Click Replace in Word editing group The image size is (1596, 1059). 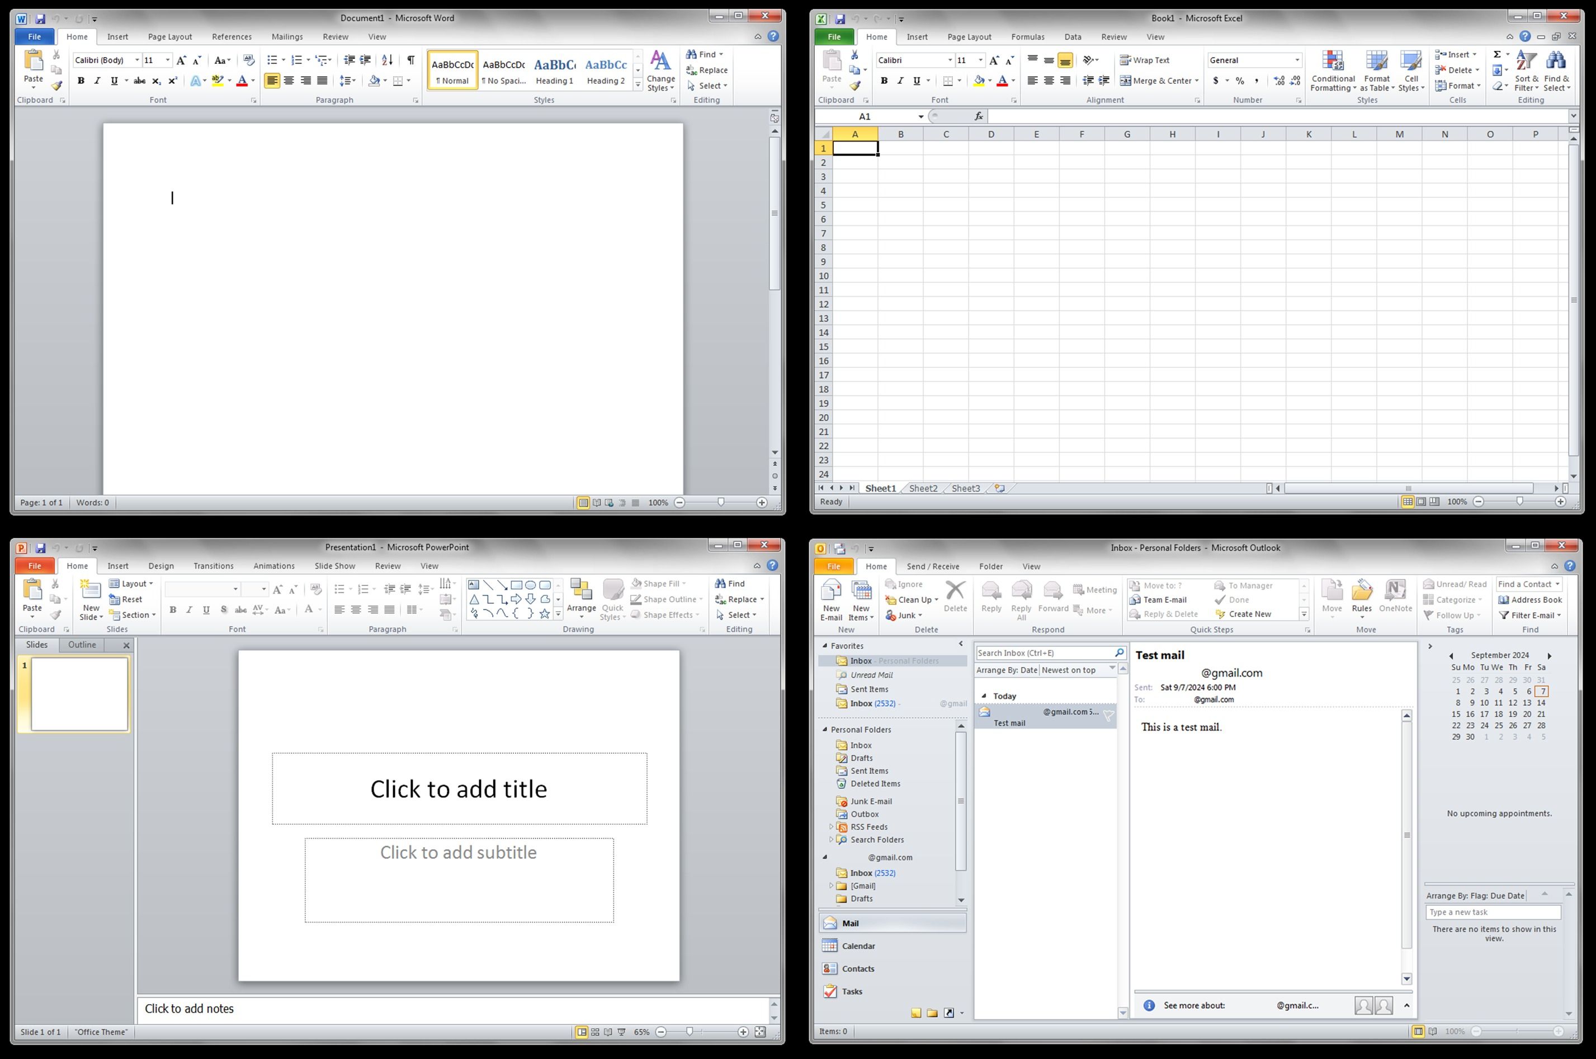click(707, 70)
